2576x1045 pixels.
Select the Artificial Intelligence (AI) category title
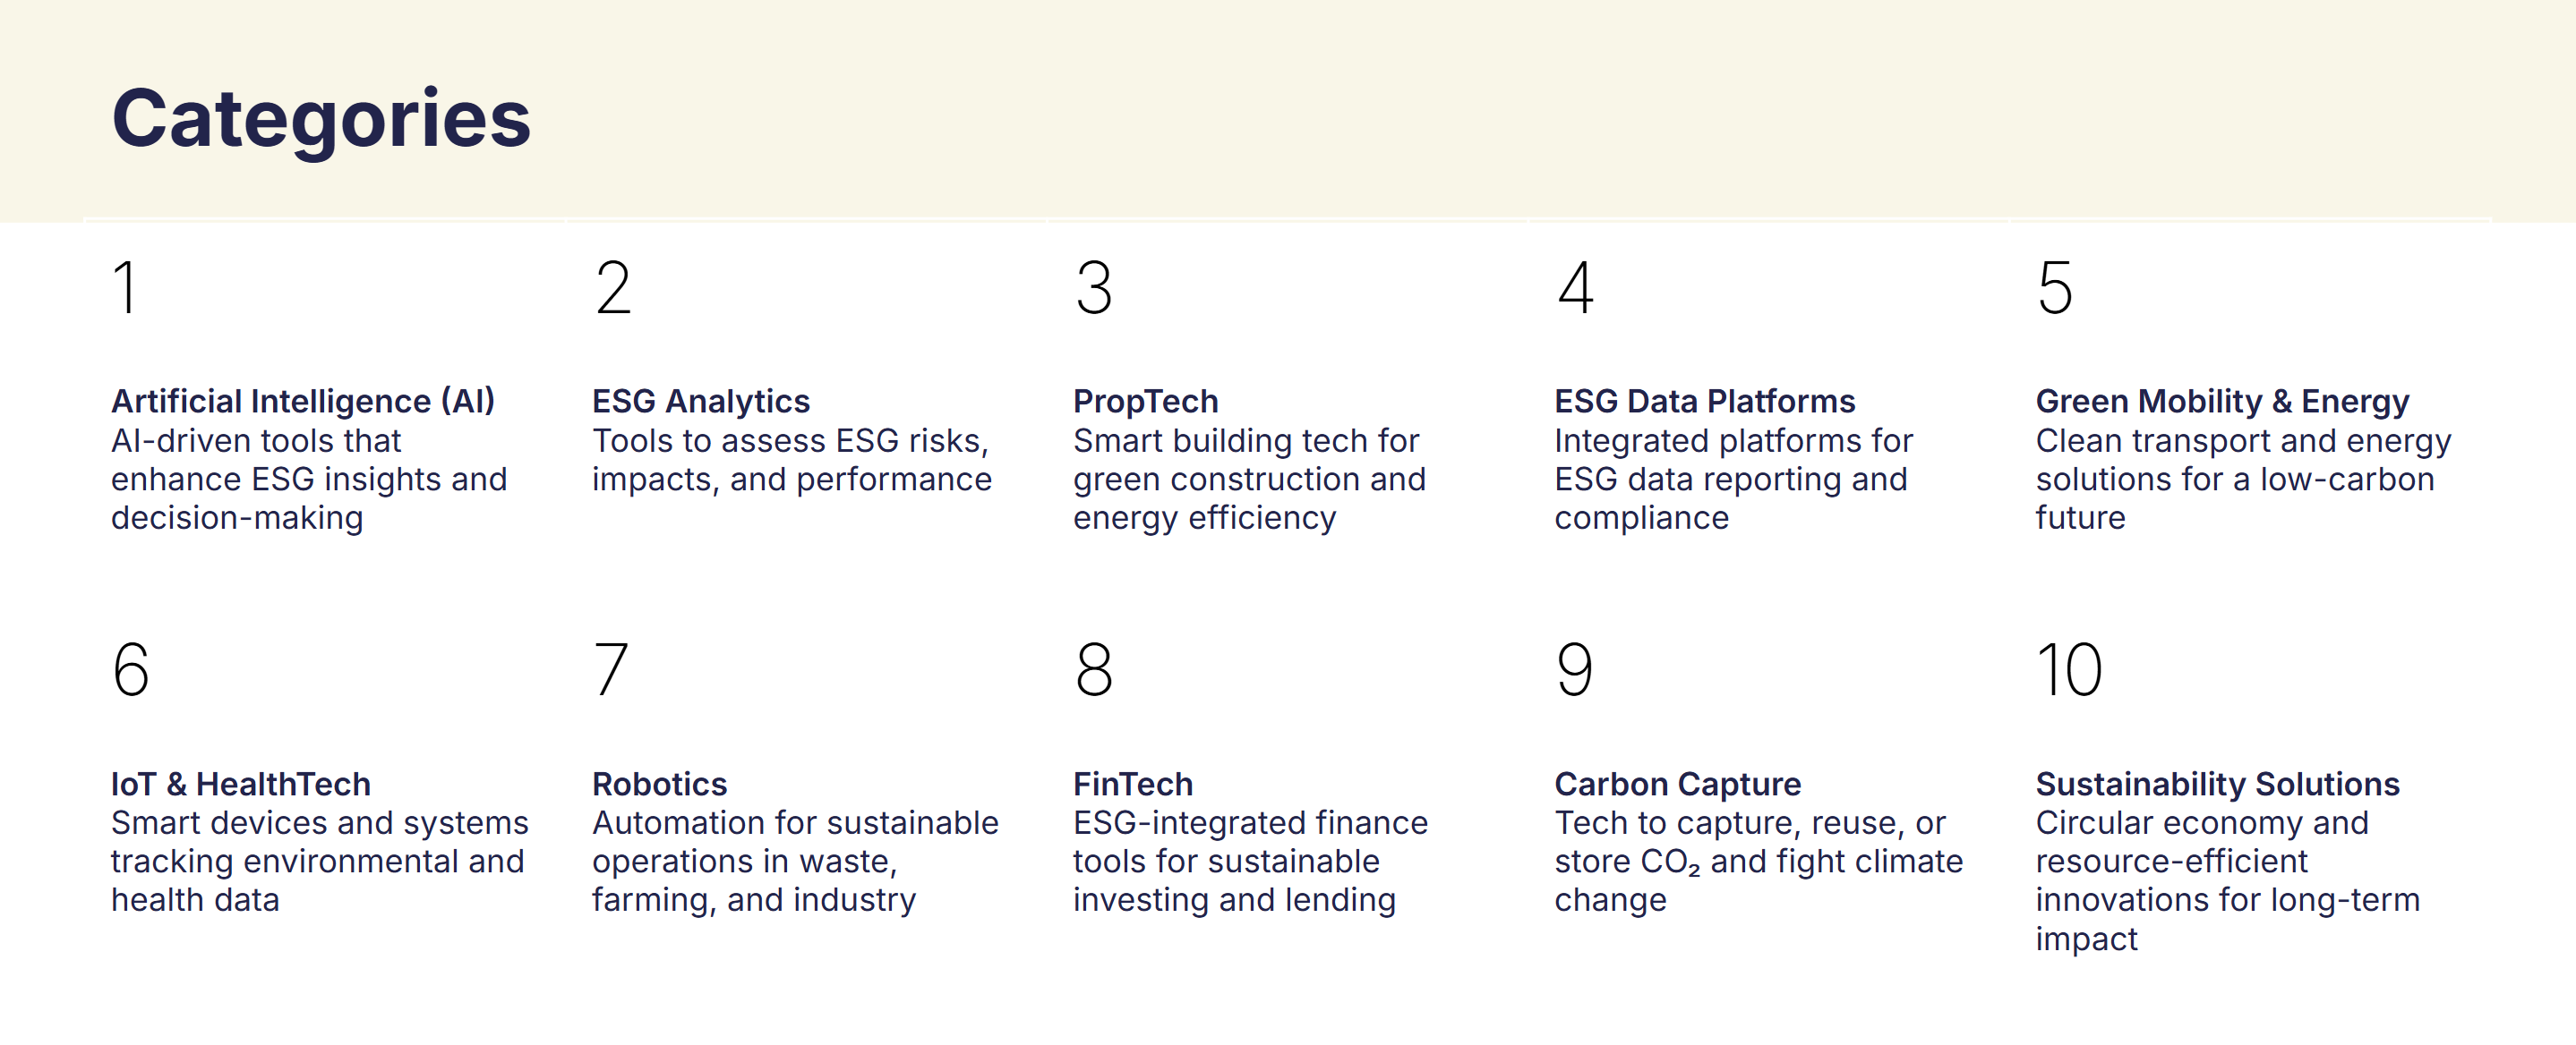(x=303, y=401)
